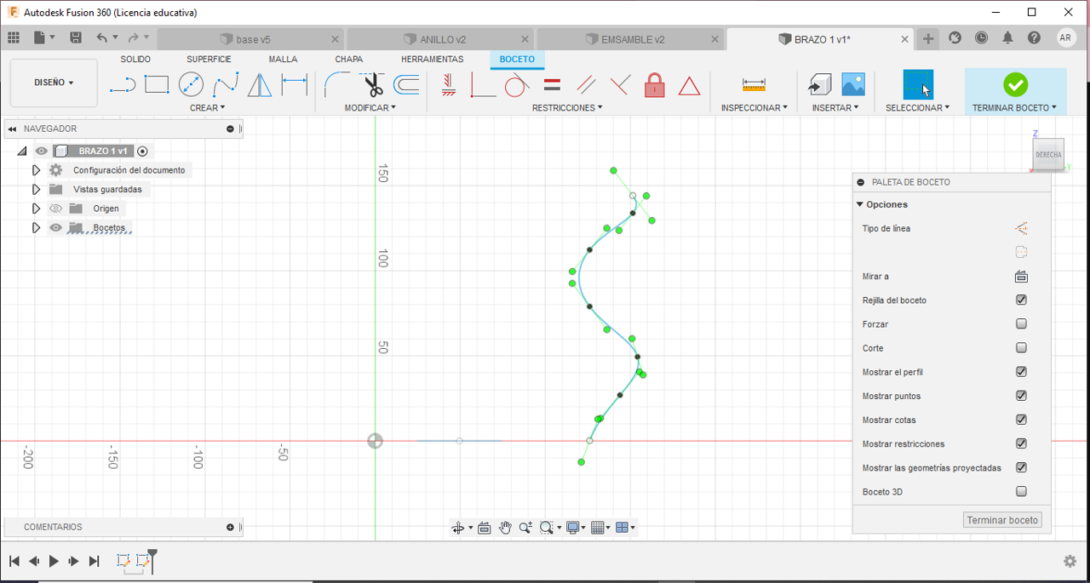1090x583 pixels.
Task: Select the Mirror sketch tool
Action: (260, 85)
